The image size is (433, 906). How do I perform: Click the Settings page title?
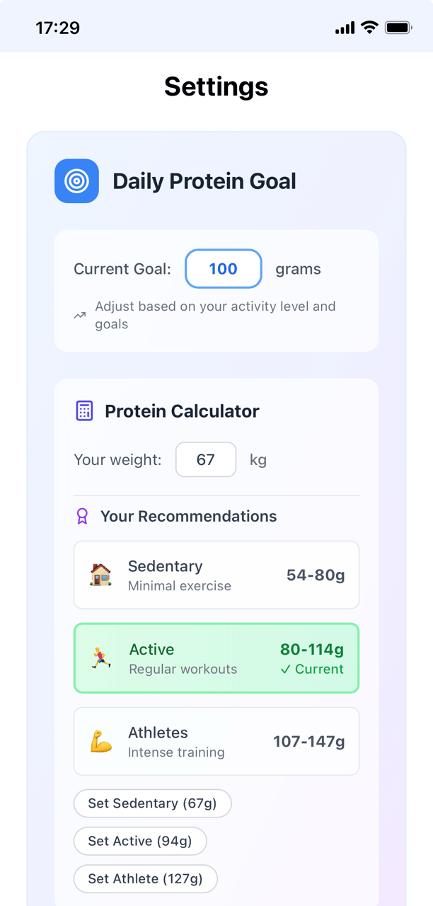coord(216,86)
